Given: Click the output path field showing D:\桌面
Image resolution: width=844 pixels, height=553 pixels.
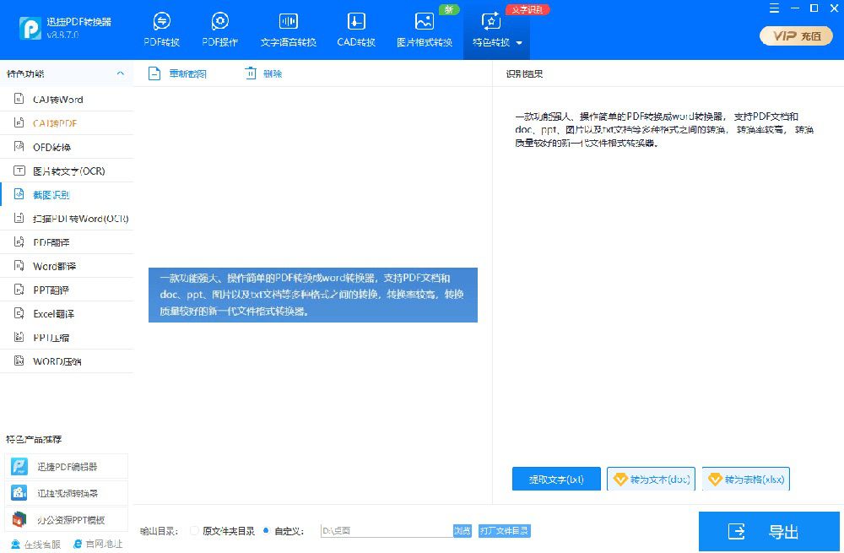Looking at the screenshot, I should pyautogui.click(x=385, y=531).
